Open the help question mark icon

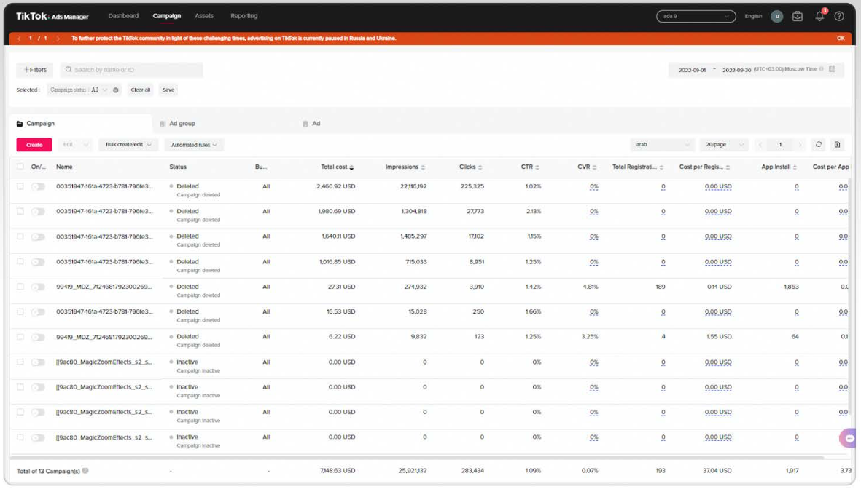click(x=839, y=16)
